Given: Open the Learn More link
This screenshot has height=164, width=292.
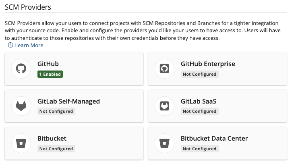Looking at the screenshot, I should click(29, 46).
